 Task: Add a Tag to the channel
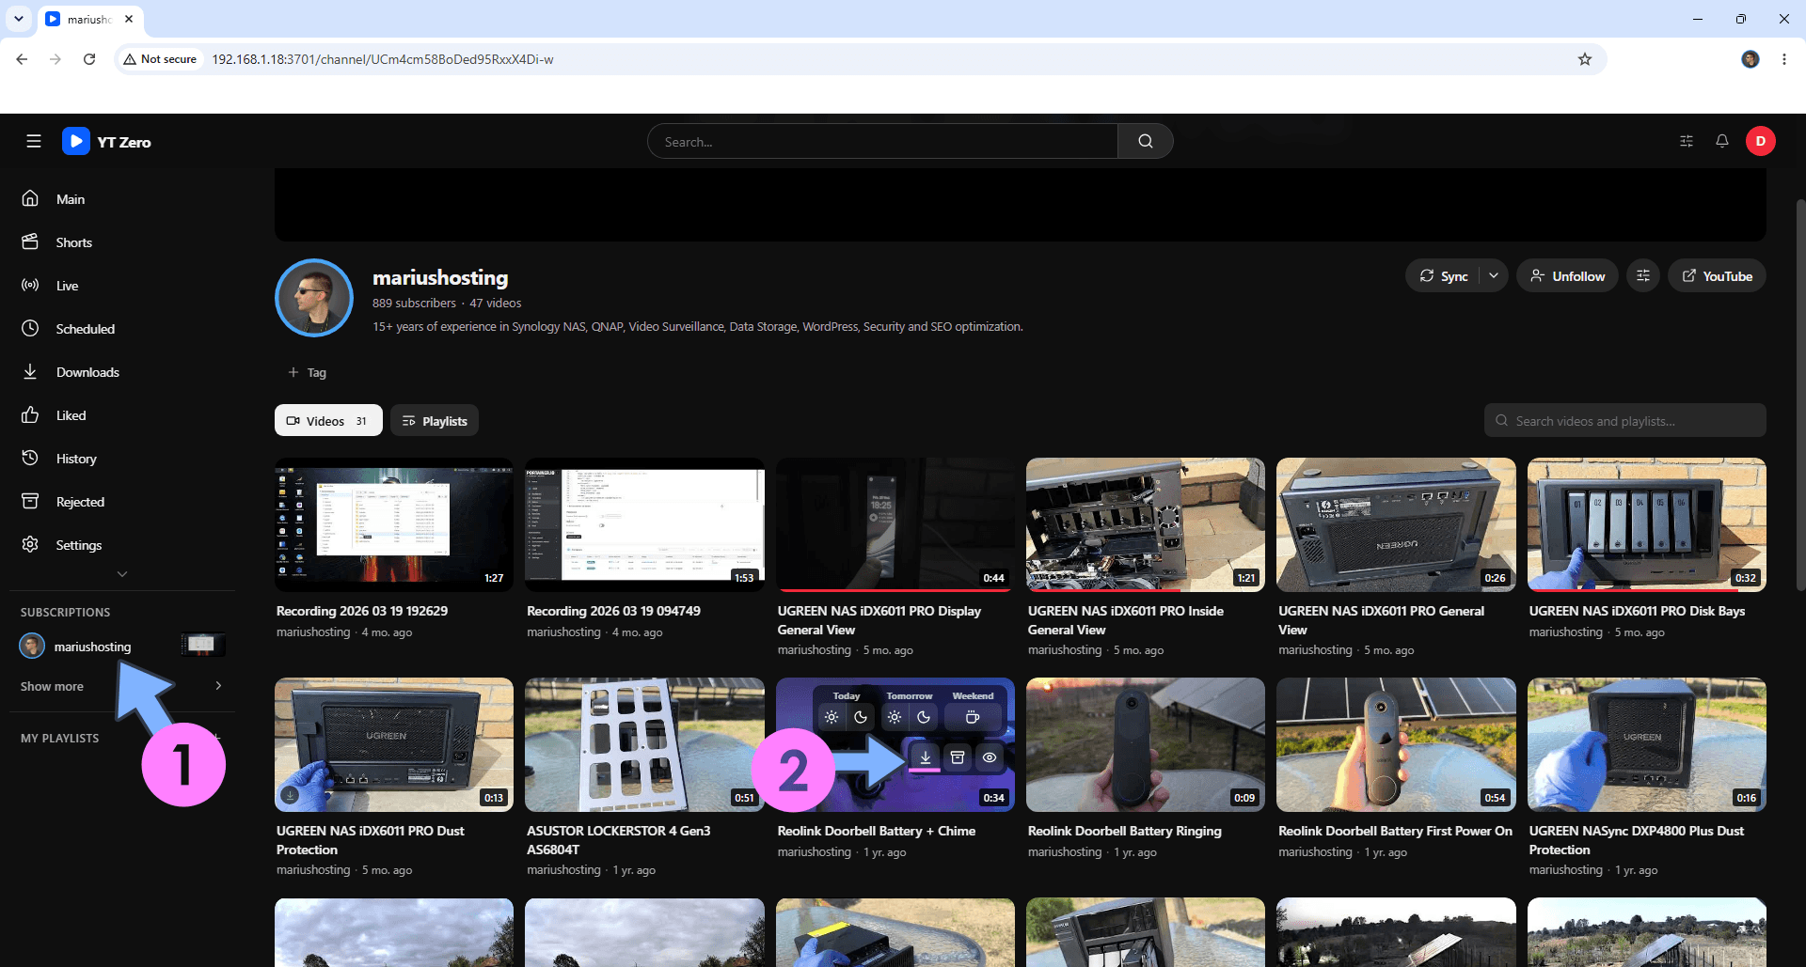tap(308, 373)
